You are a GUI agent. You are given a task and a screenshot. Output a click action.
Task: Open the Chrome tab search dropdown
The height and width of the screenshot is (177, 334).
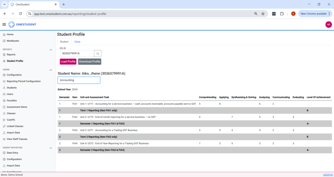tap(5, 4)
